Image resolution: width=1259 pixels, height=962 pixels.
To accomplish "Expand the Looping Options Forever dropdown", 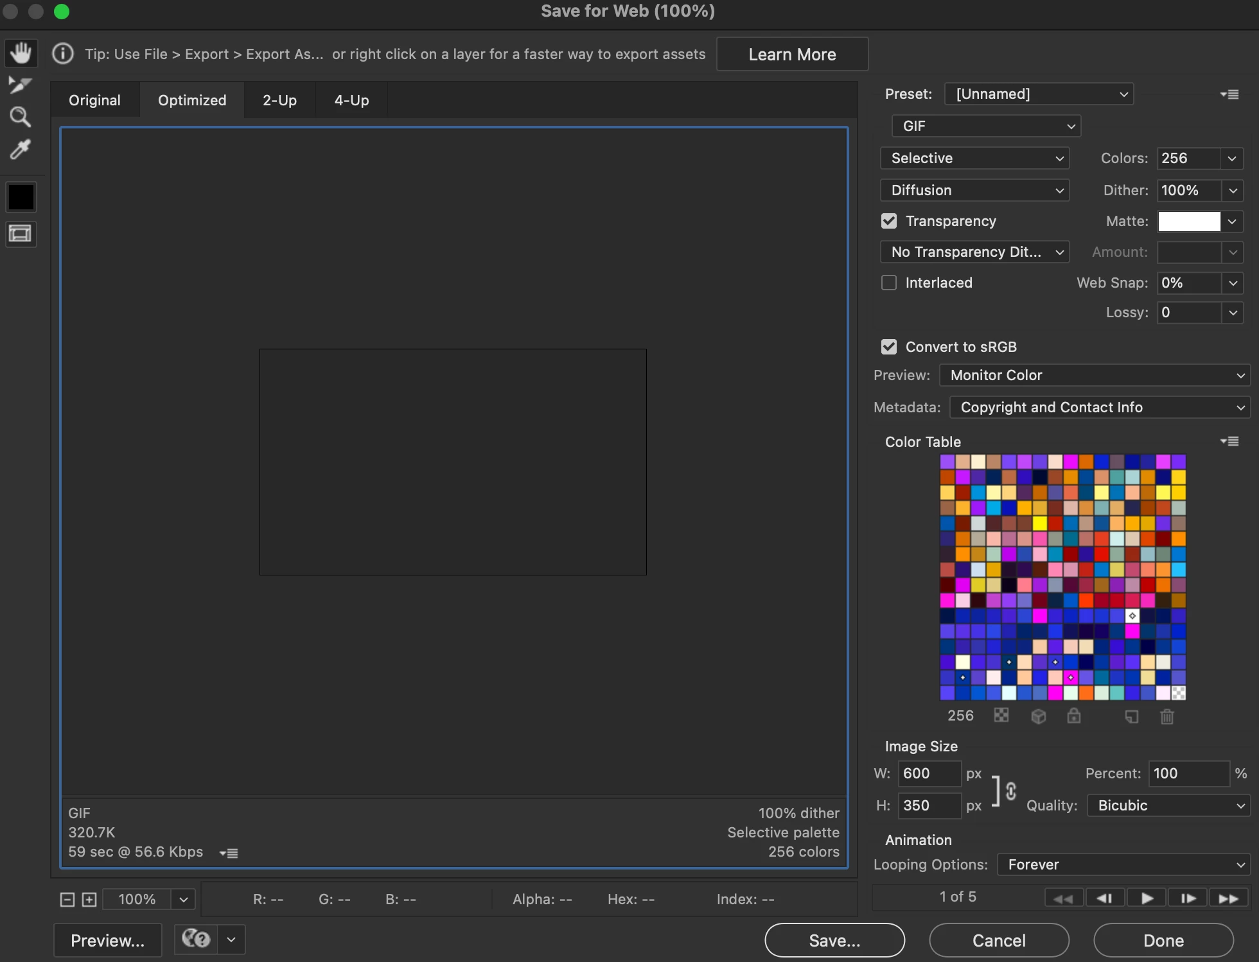I will [1123, 864].
